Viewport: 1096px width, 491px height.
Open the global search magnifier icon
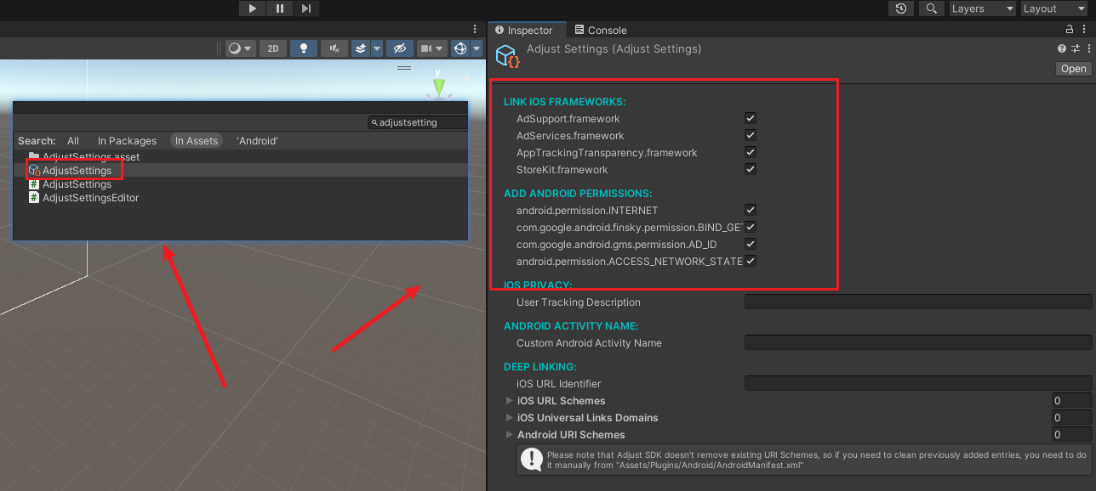(933, 8)
